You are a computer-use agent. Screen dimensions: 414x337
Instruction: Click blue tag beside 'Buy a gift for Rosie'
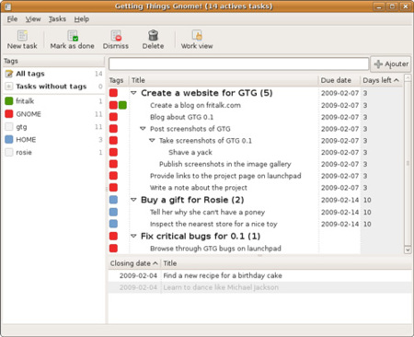click(113, 200)
